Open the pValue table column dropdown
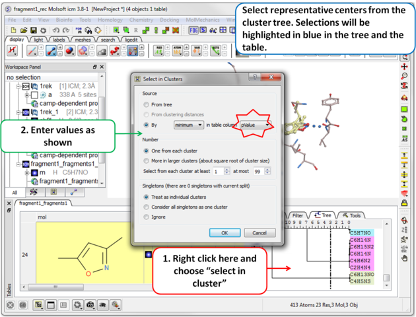The image size is (416, 317). point(254,124)
